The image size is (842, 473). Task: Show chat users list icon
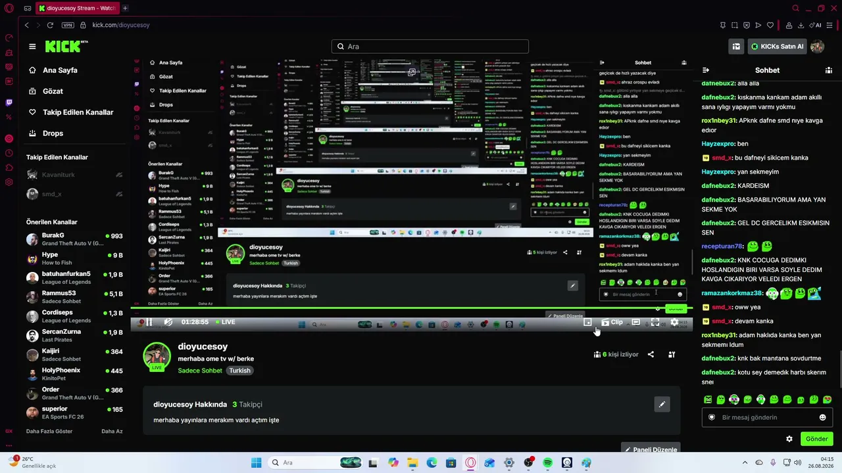[828, 70]
